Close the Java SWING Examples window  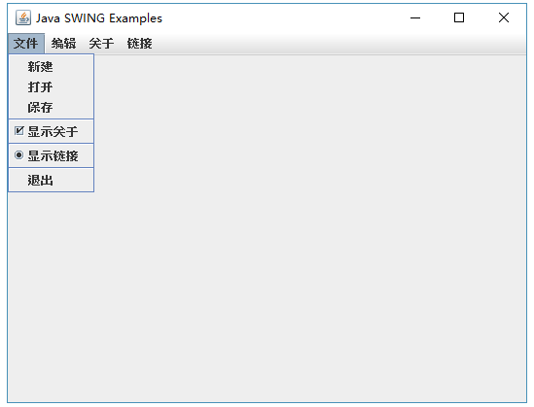pos(504,17)
